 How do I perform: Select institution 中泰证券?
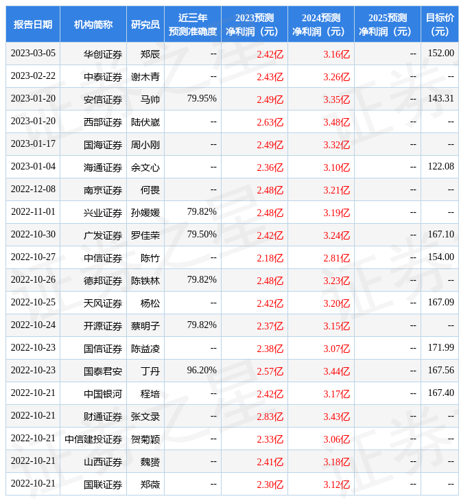103,77
